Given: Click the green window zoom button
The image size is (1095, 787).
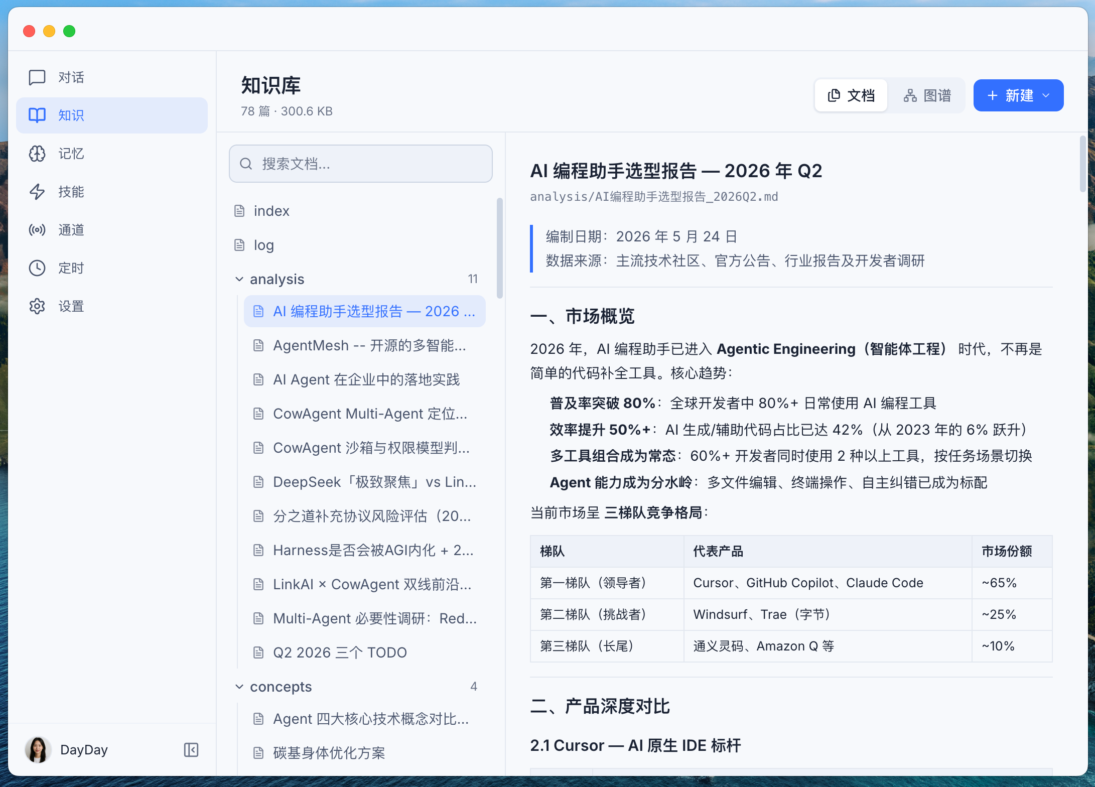Looking at the screenshot, I should (69, 31).
